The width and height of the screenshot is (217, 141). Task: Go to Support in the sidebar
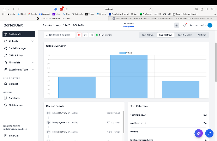click(13, 84)
